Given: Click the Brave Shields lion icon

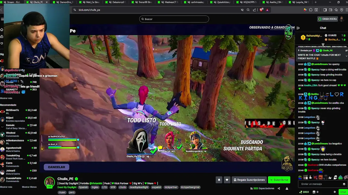Looking at the screenshot, I should click(261, 10).
